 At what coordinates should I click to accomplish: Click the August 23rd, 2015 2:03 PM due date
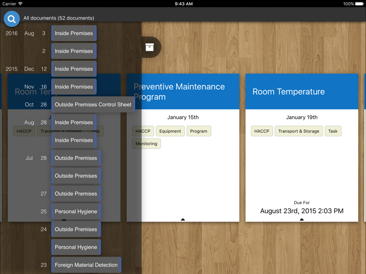[x=302, y=211]
